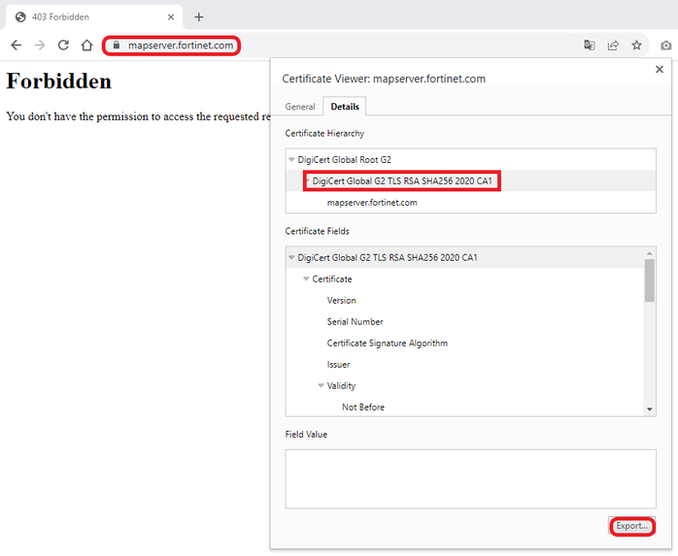678x556 pixels.
Task: Go to the home page icon
Action: click(x=86, y=45)
